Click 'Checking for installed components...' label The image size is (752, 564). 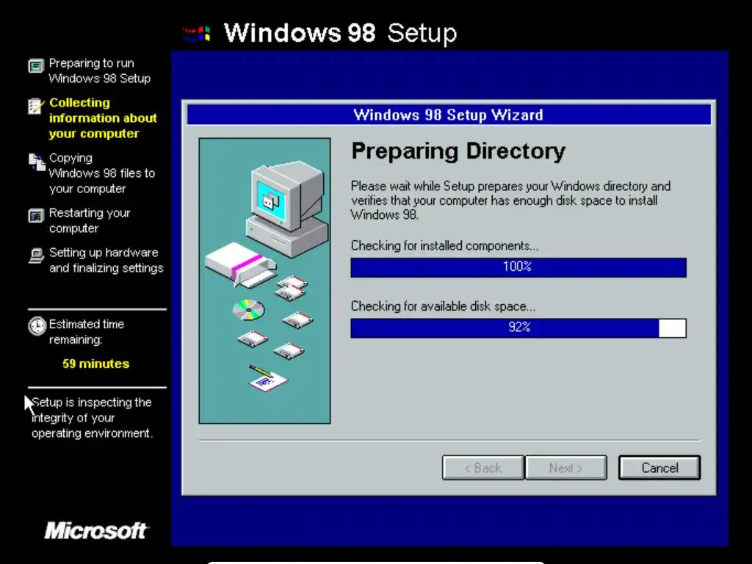click(x=444, y=245)
